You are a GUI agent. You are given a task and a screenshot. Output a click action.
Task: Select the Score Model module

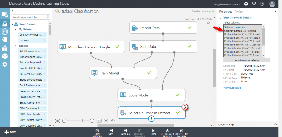pyautogui.click(x=151, y=95)
